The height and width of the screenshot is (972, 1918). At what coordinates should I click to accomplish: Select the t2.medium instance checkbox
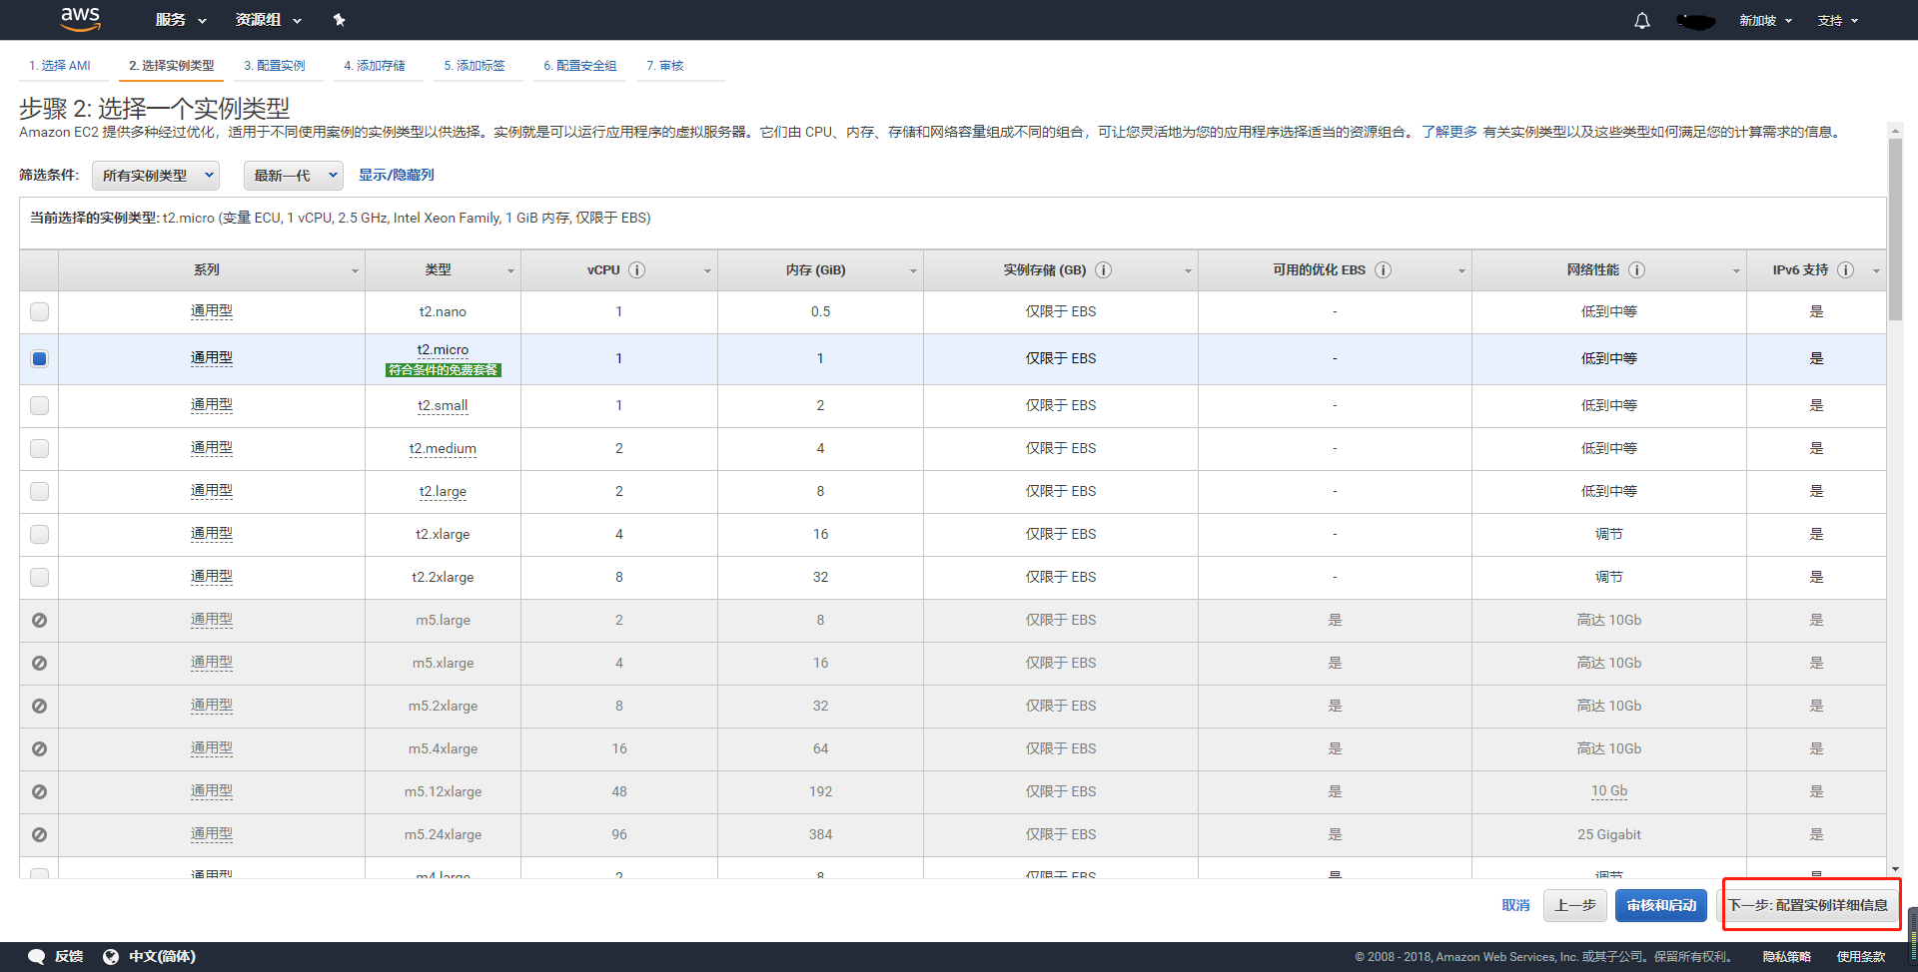point(39,449)
